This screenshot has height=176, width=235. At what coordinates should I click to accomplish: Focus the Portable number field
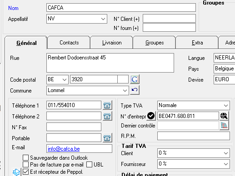tap(74, 138)
